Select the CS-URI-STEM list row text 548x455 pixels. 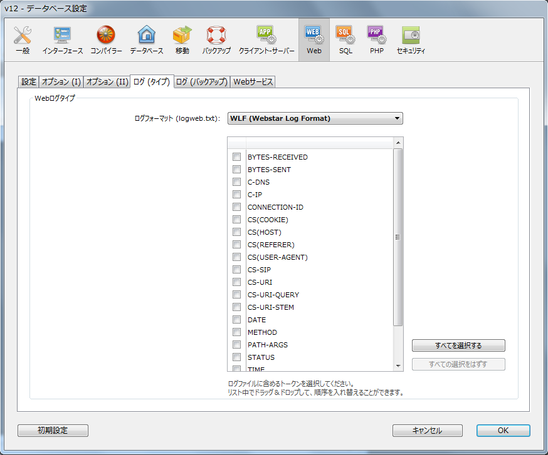click(271, 307)
